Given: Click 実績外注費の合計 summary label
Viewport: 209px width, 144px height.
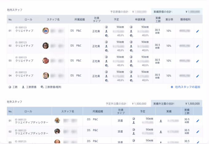Looking at the screenshot, I should (x=164, y=104).
